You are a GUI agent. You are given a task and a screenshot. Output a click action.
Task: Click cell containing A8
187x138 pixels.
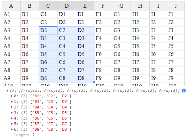point(11,70)
